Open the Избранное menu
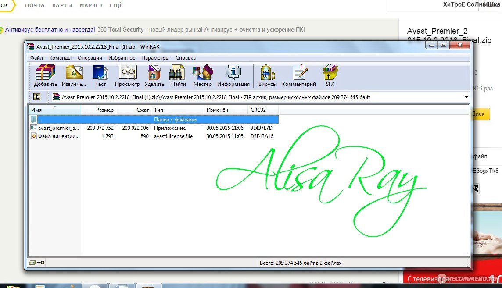Viewport: 502px width, 288px height. pos(122,58)
